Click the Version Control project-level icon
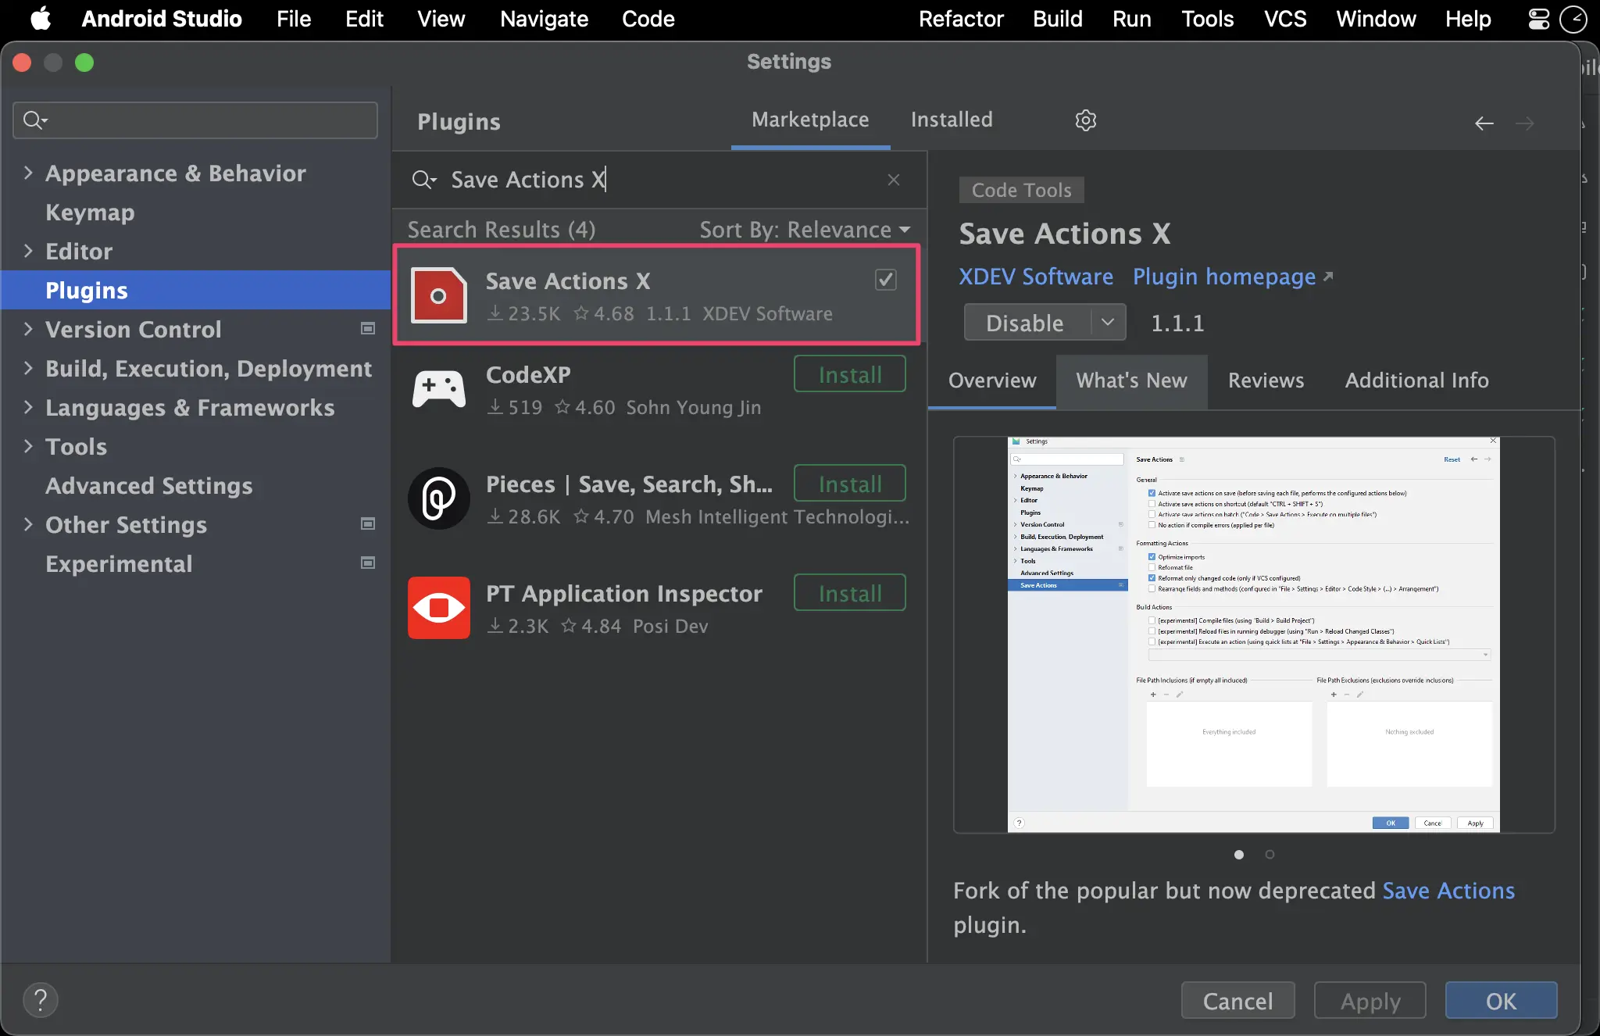Image resolution: width=1600 pixels, height=1036 pixels. point(368,329)
